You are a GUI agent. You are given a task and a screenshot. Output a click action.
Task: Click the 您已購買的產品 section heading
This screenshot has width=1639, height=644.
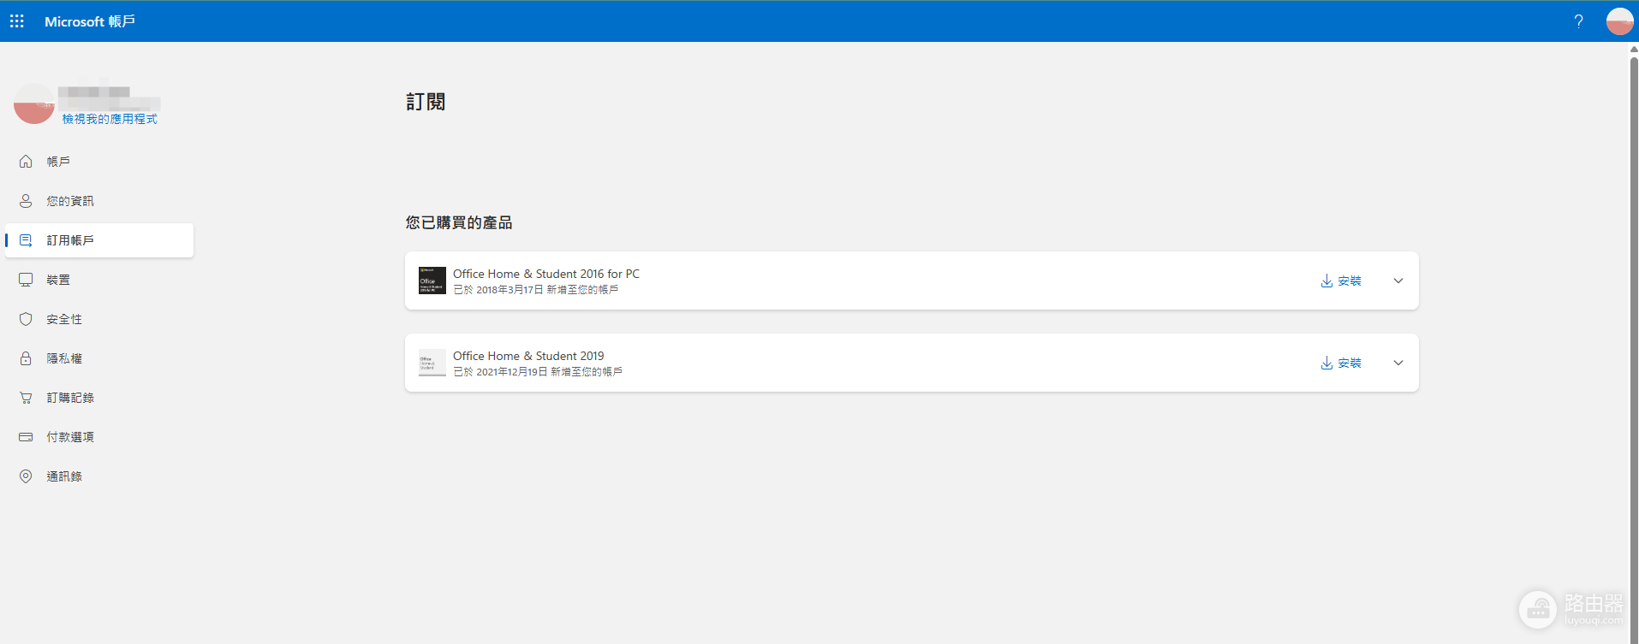tap(459, 222)
